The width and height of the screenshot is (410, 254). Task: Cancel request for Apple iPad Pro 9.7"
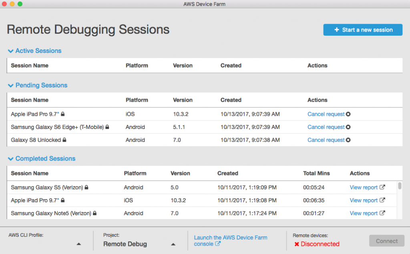tap(326, 114)
